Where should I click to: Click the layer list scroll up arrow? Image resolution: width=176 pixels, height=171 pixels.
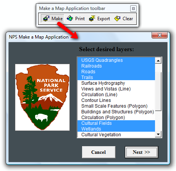[158, 61]
